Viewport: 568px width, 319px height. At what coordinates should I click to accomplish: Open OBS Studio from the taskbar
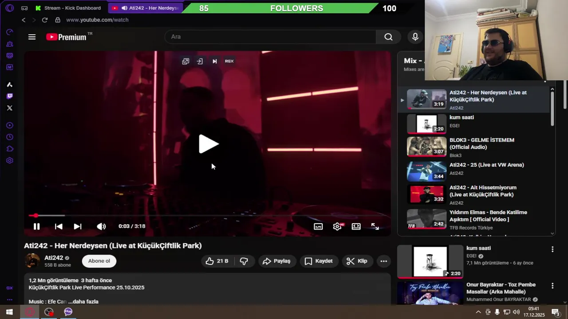(x=49, y=312)
